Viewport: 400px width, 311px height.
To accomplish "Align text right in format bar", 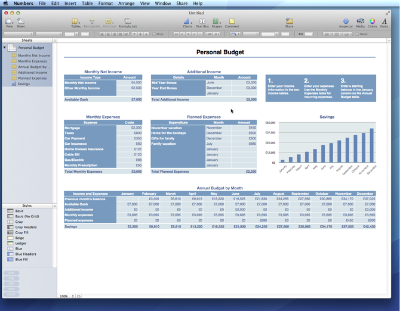I will [114, 34].
